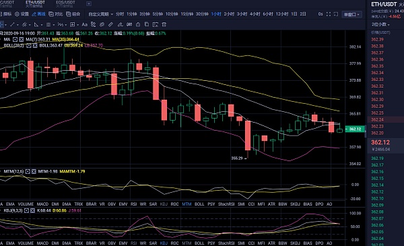Remove the KDJ indicator with X
The image size is (404, 246).
tap(32, 211)
